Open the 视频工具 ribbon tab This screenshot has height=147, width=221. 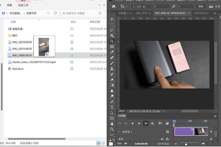(23, 5)
